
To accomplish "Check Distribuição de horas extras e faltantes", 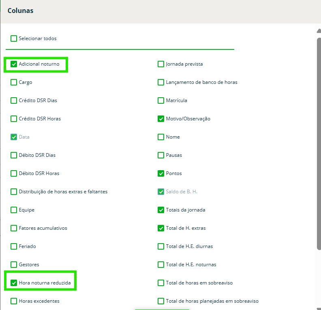I will coord(14,192).
